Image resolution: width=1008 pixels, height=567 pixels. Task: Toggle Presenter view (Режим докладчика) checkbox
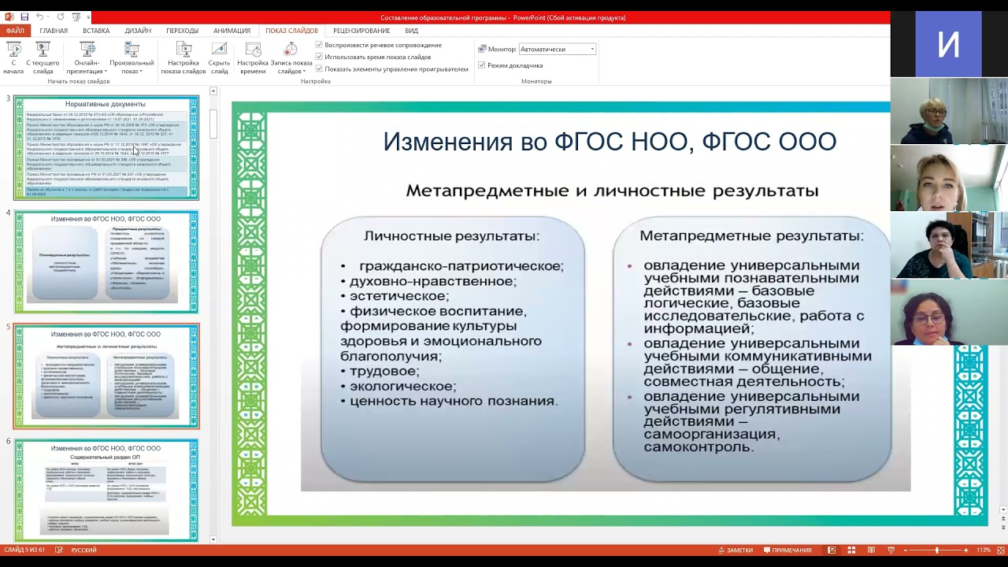(482, 65)
